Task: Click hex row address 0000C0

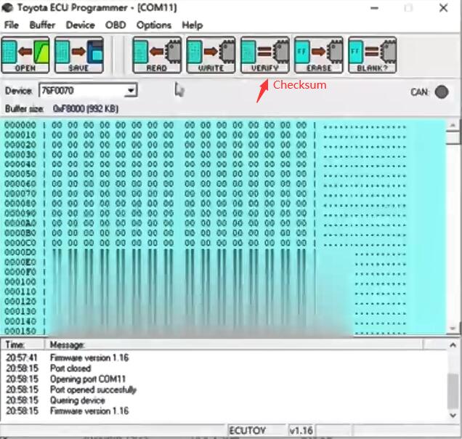Action: [20, 243]
